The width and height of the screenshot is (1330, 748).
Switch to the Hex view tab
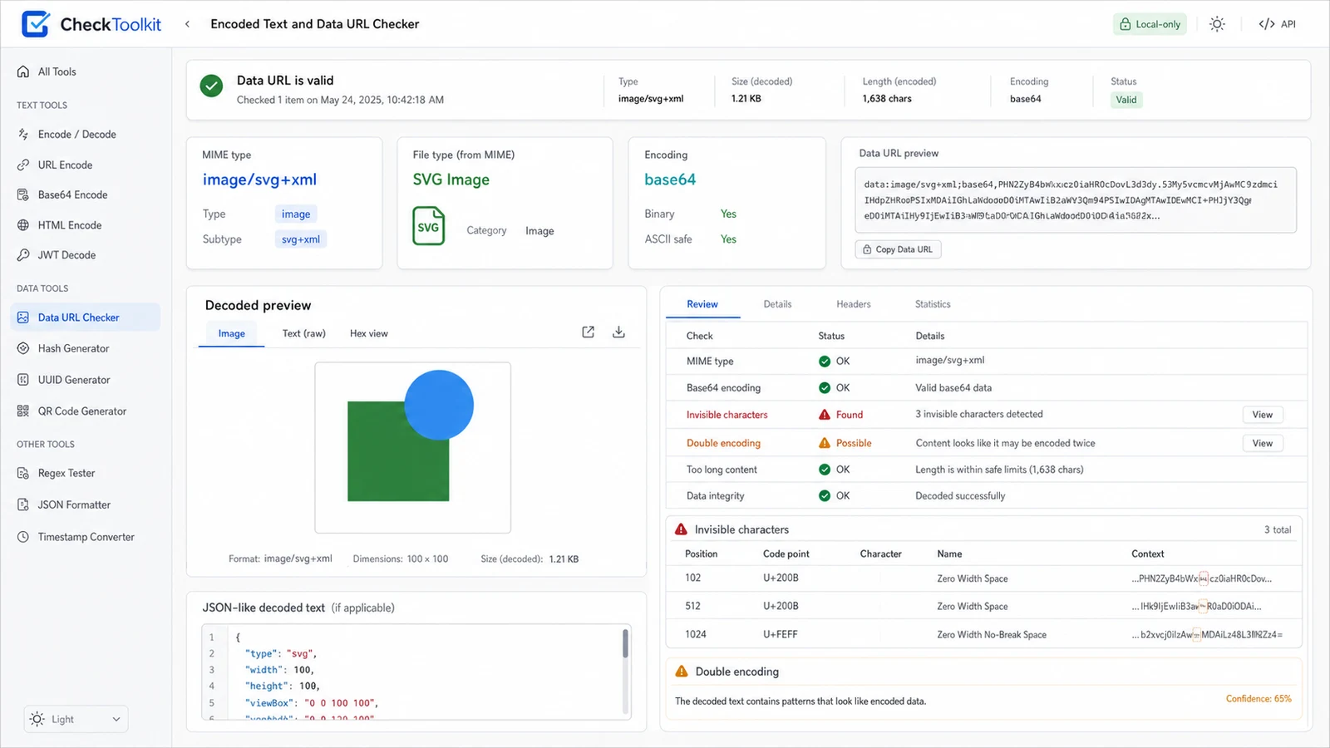pos(368,333)
